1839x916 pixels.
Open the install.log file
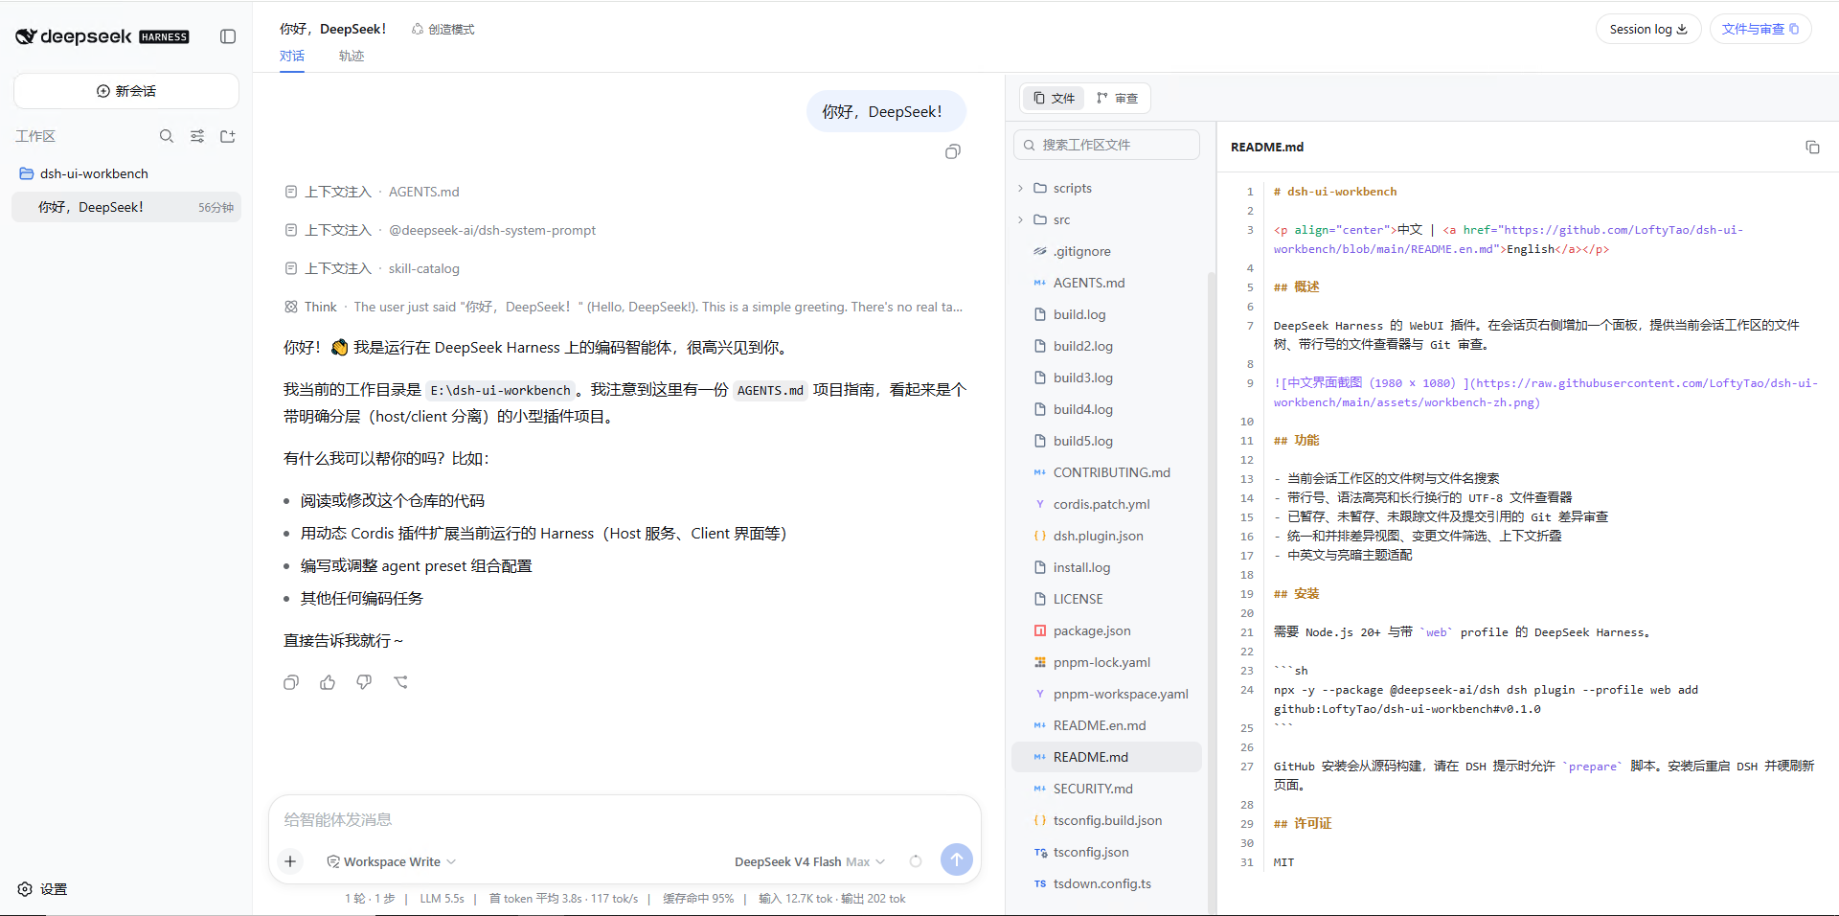point(1106,567)
